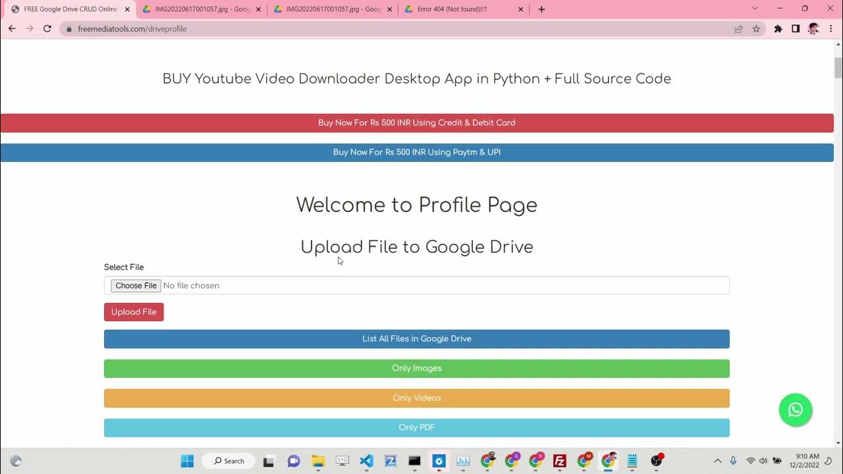The height and width of the screenshot is (474, 843).
Task: Click the page's vertical scrollbar thumb
Action: pyautogui.click(x=838, y=67)
